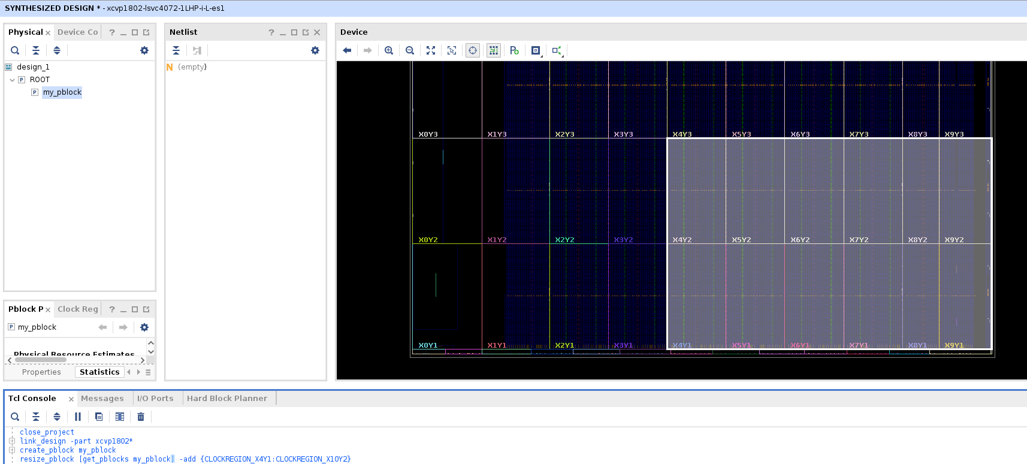Open the Hard Block Planner tab
Image resolution: width=1027 pixels, height=464 pixels.
point(226,398)
